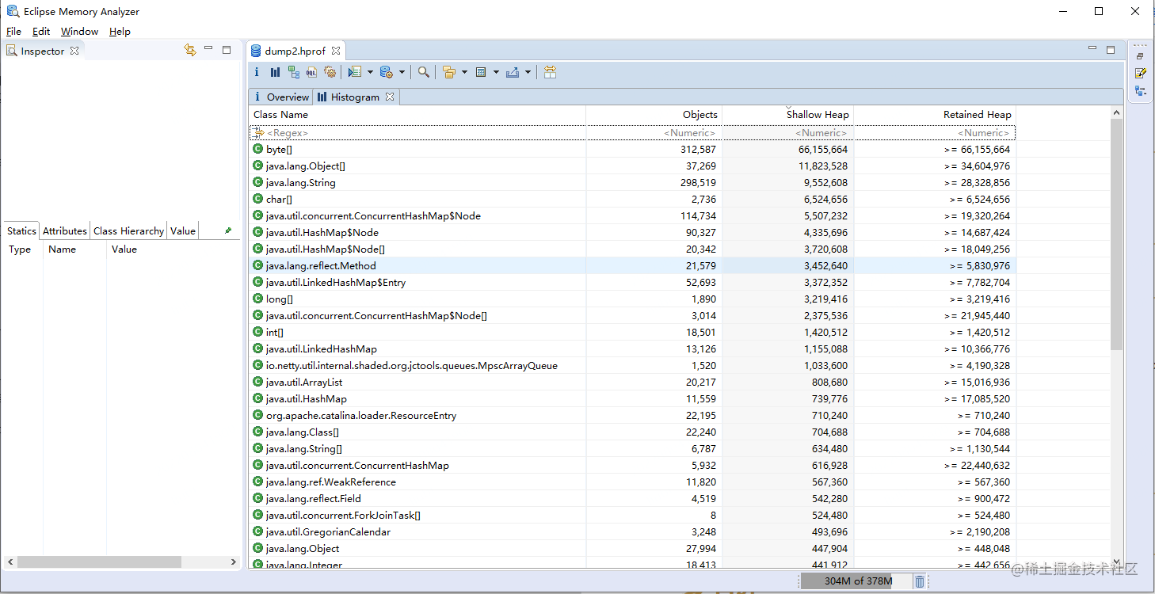The image size is (1155, 594).
Task: Open the Thread Overview gears icon
Action: coord(330,72)
